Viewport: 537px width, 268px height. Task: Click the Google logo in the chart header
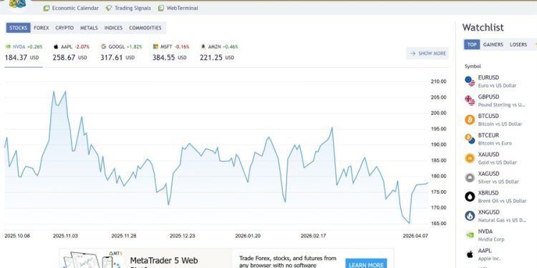pyautogui.click(x=103, y=47)
